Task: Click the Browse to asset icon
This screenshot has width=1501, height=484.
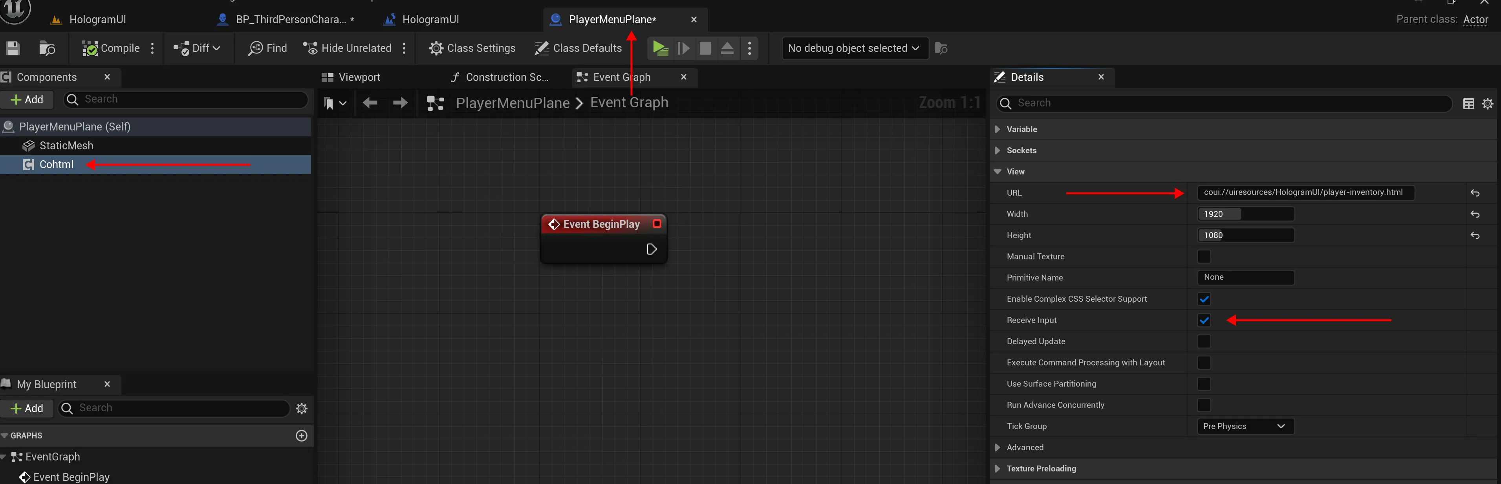Action: 47,48
